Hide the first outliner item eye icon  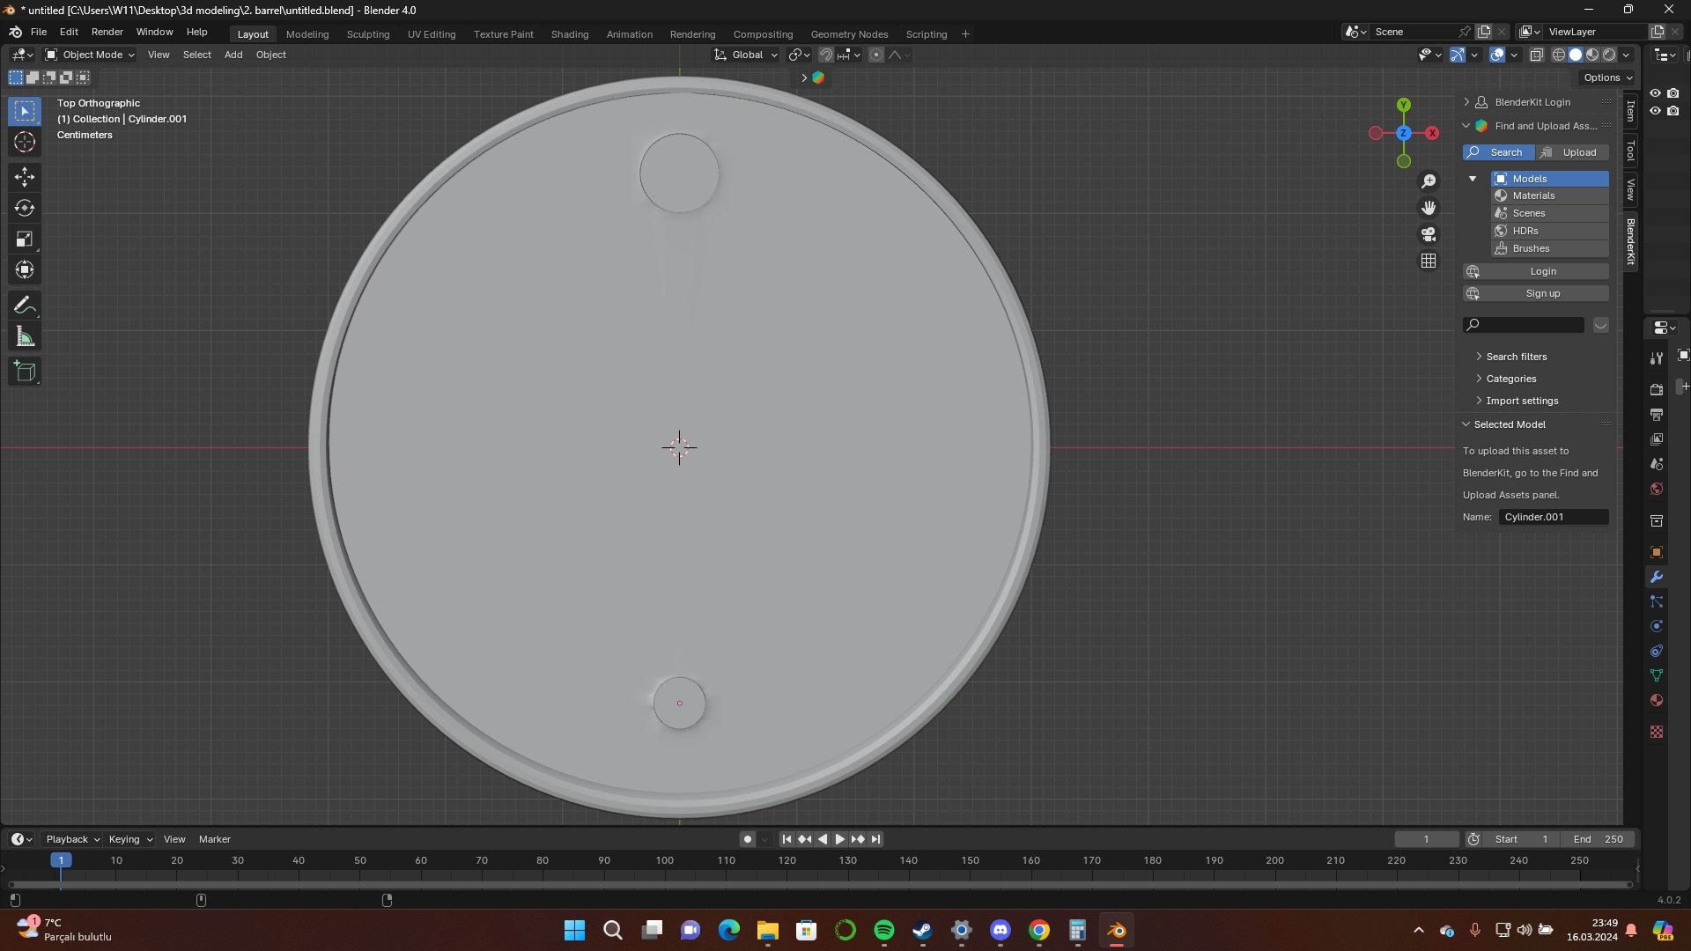pyautogui.click(x=1655, y=92)
